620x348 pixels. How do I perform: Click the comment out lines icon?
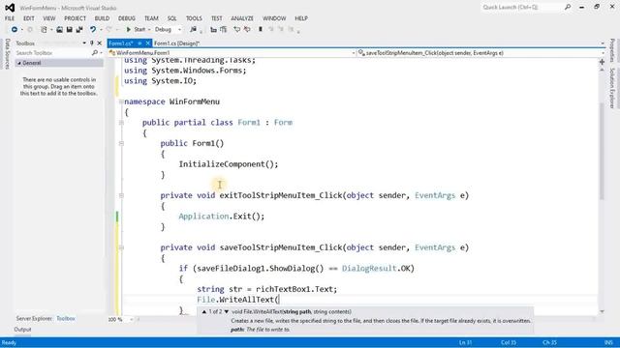(x=236, y=30)
